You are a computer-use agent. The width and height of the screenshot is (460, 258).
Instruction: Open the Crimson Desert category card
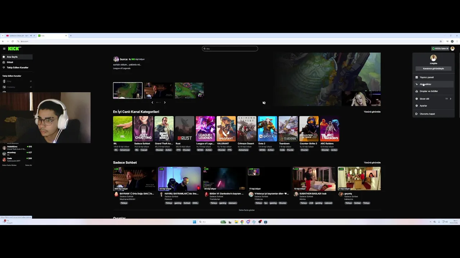click(x=247, y=129)
